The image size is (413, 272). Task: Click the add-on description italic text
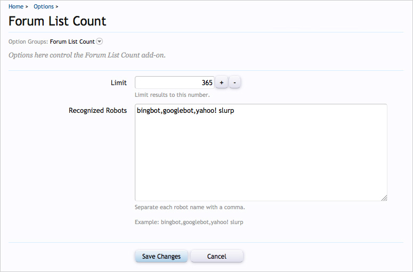87,55
